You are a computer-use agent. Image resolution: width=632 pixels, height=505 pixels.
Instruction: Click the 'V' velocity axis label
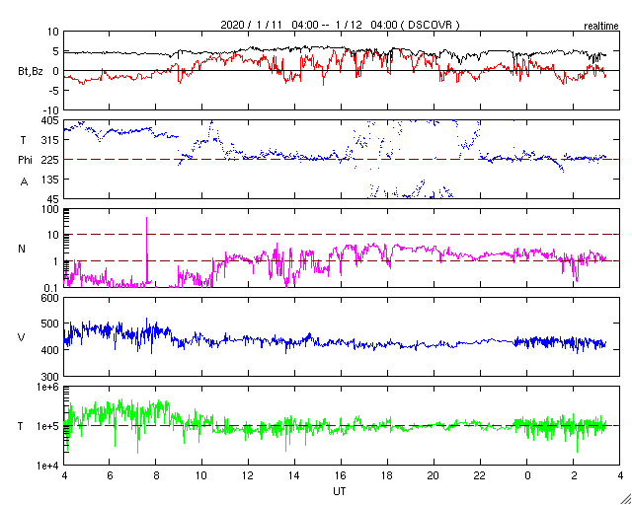click(x=22, y=337)
